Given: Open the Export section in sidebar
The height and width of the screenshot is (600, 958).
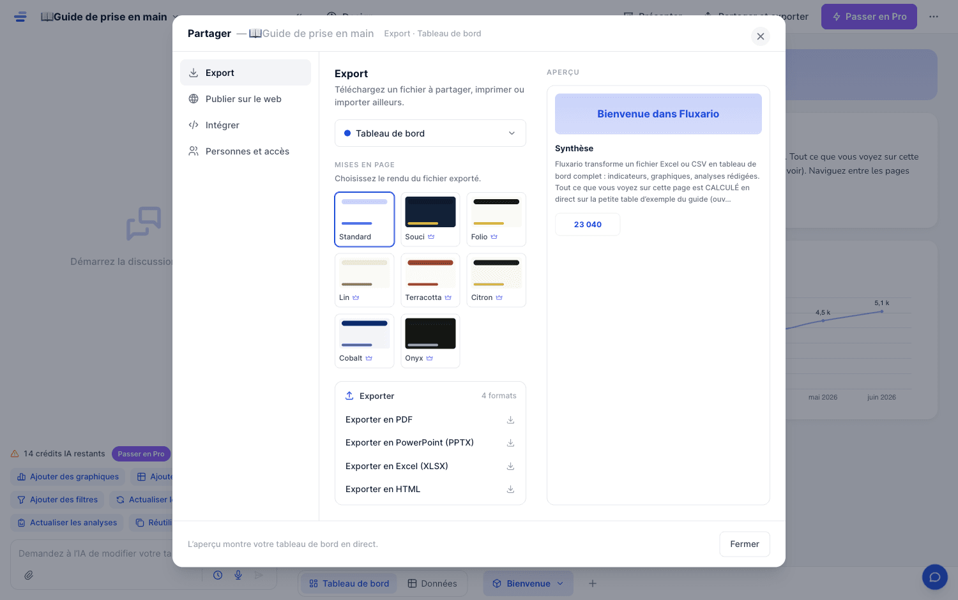Looking at the screenshot, I should (245, 73).
